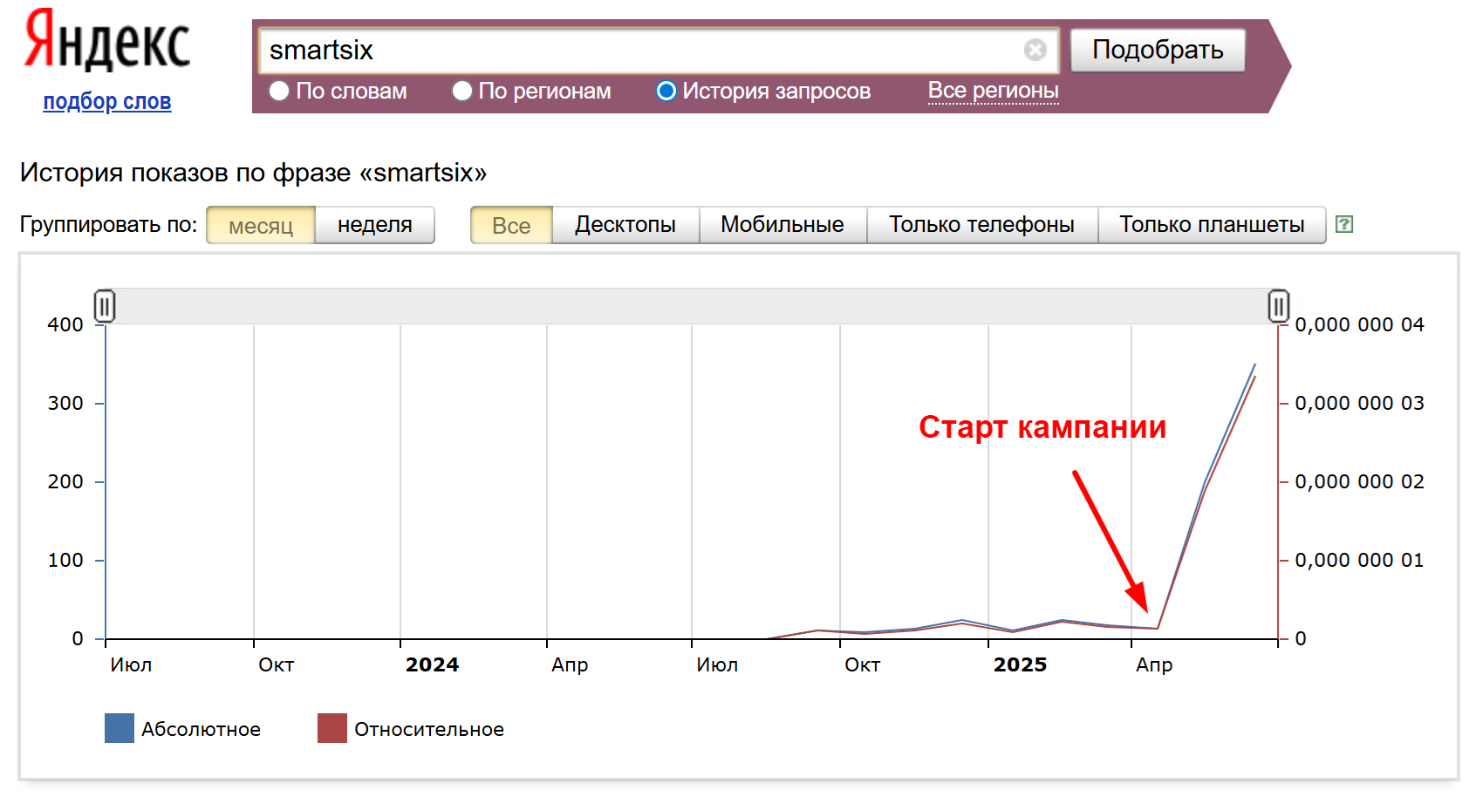Clear the search field with the X icon

point(1035,50)
